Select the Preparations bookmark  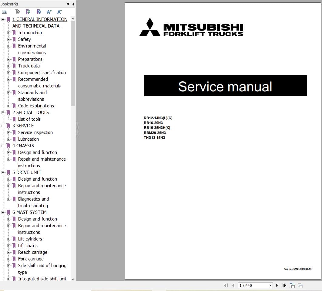click(x=30, y=59)
